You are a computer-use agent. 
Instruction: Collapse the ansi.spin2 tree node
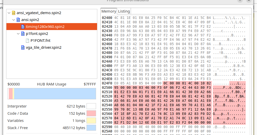(x=14, y=20)
